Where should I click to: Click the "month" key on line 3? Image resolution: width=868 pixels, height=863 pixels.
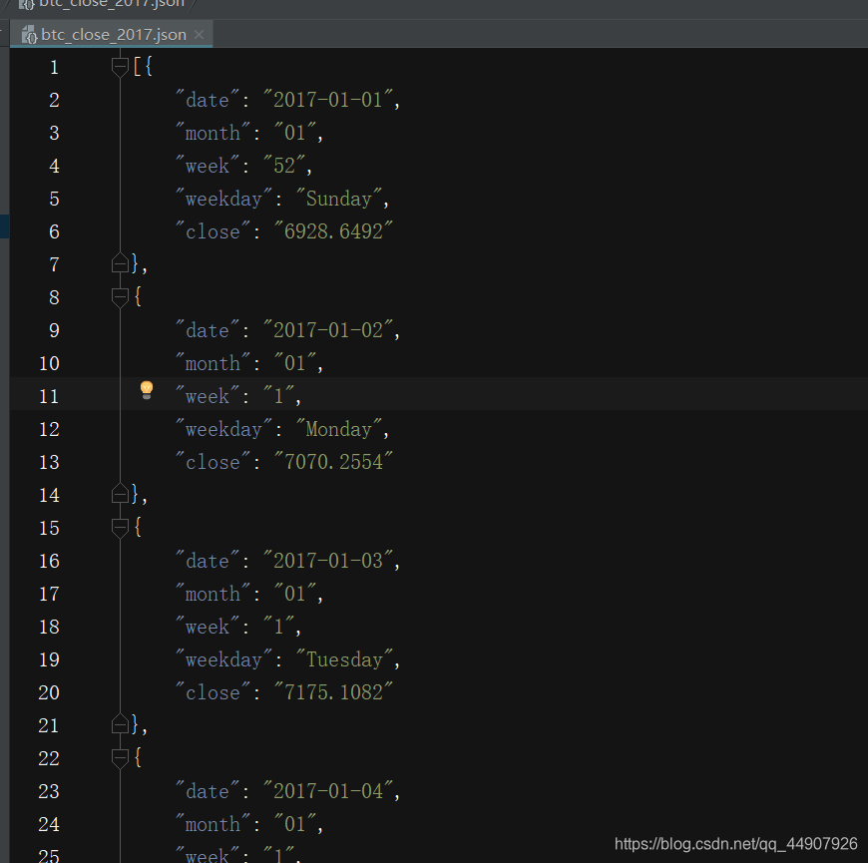(213, 133)
